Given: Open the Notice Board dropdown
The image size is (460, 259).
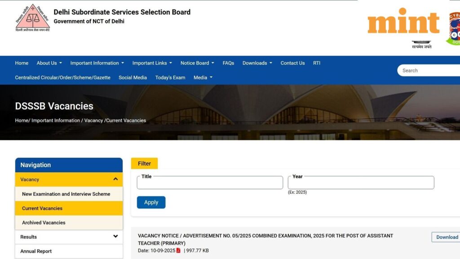Looking at the screenshot, I should coord(197,63).
